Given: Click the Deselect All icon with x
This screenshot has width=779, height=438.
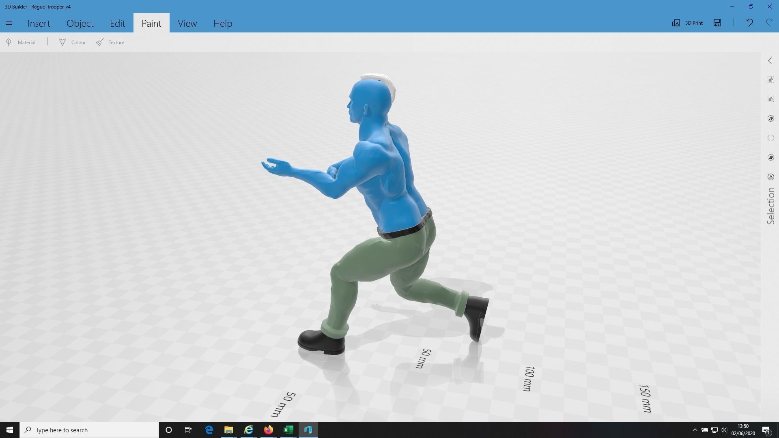Looking at the screenshot, I should pyautogui.click(x=770, y=99).
